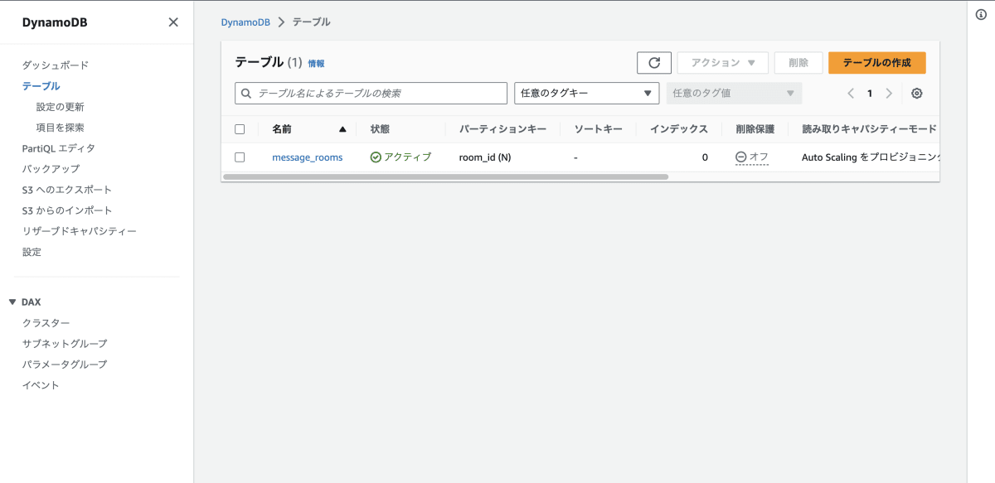Click the active status check icon
Screen dimensions: 995x483
pos(376,157)
